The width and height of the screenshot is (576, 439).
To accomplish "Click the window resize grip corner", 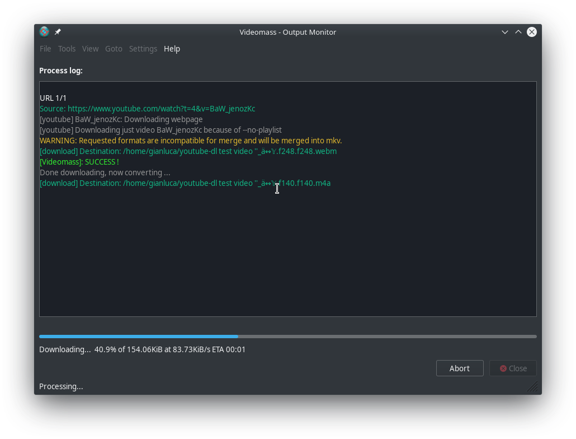I will point(532,387).
